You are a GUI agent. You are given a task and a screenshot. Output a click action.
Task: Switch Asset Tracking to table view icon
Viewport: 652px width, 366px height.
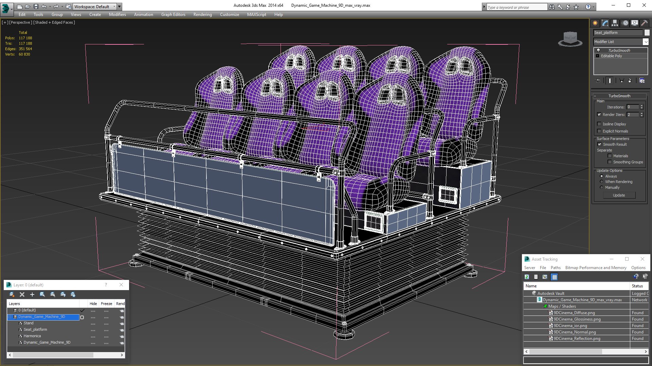[555, 277]
